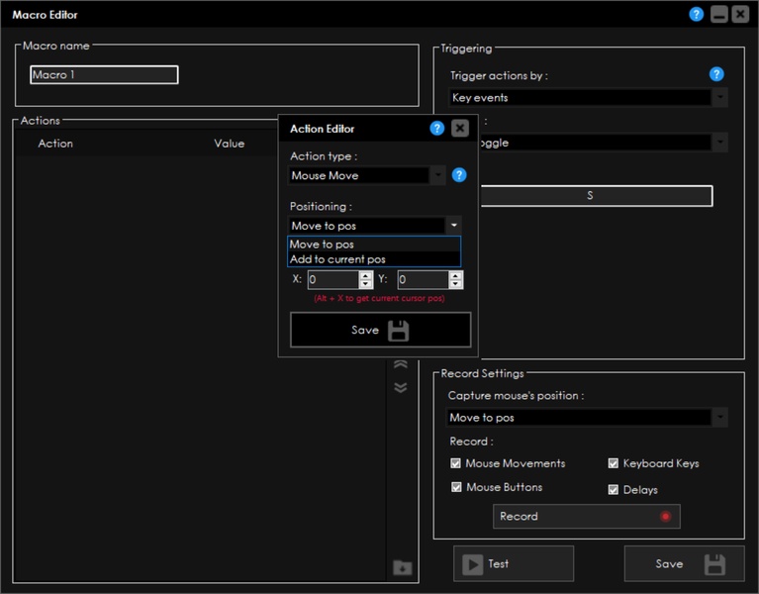This screenshot has height=594, width=759.
Task: Click the Test button with play icon
Action: 513,563
